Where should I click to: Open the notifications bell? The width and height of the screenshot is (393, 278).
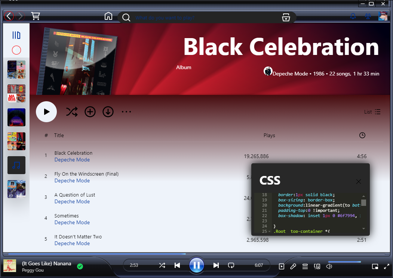pos(353,16)
